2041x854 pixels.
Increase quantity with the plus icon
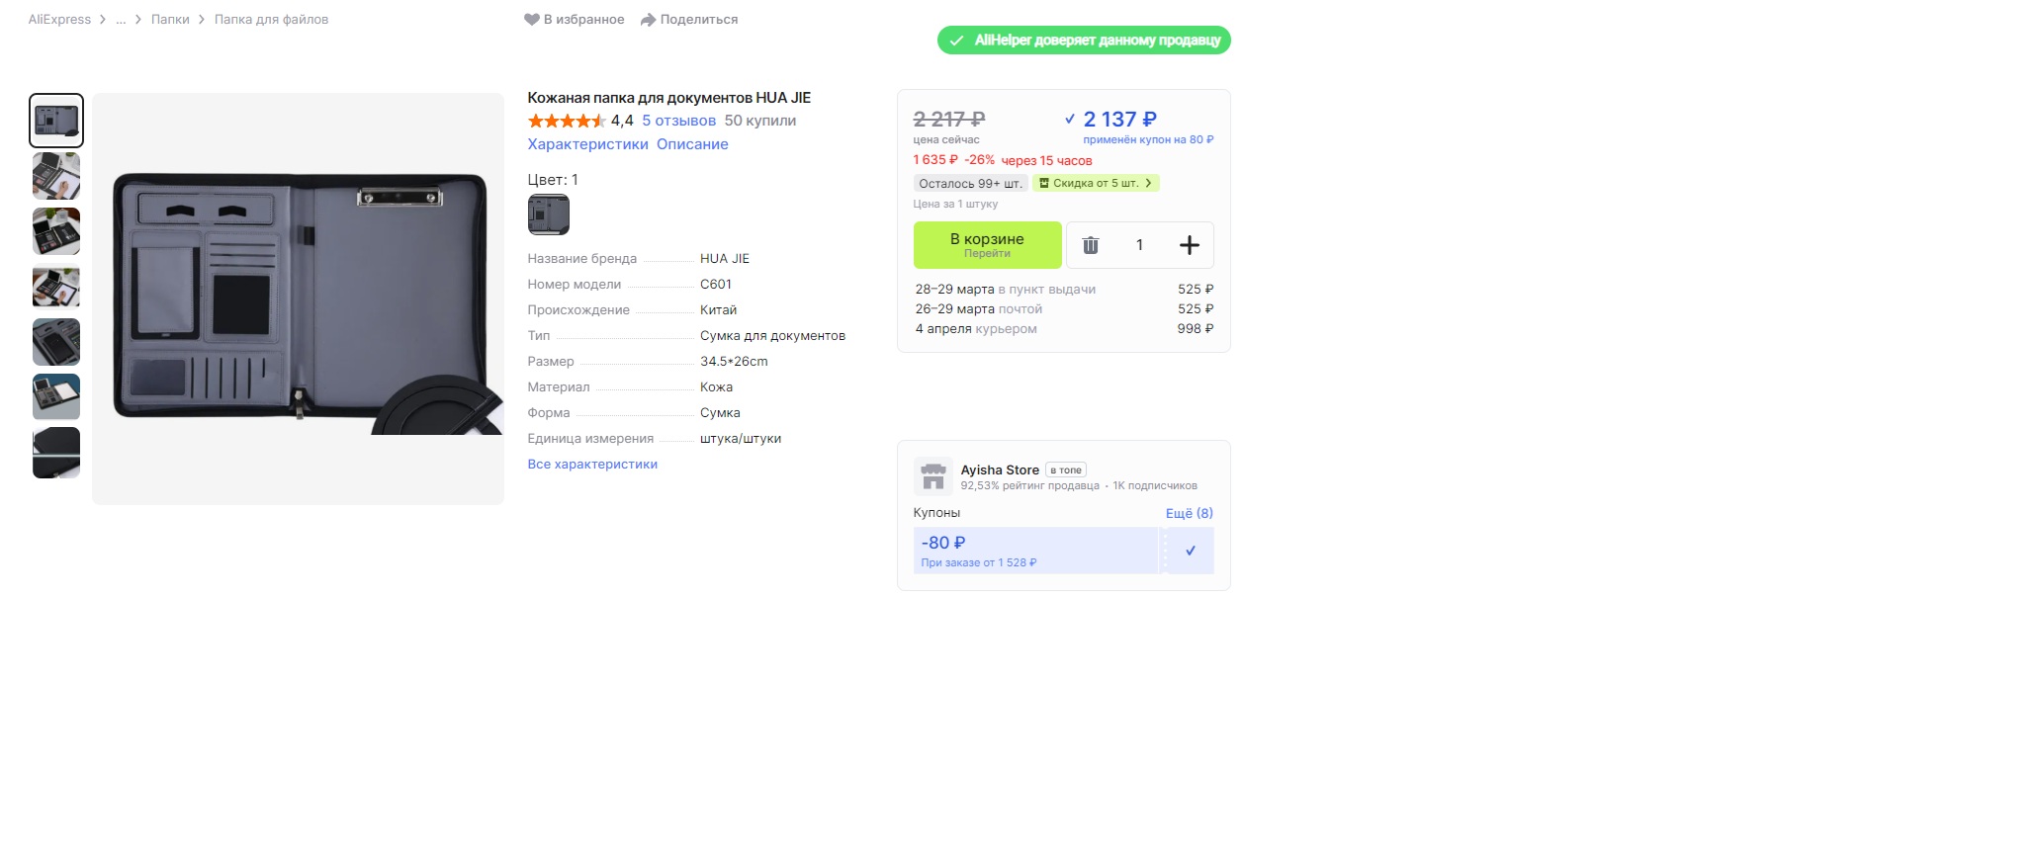point(1189,245)
